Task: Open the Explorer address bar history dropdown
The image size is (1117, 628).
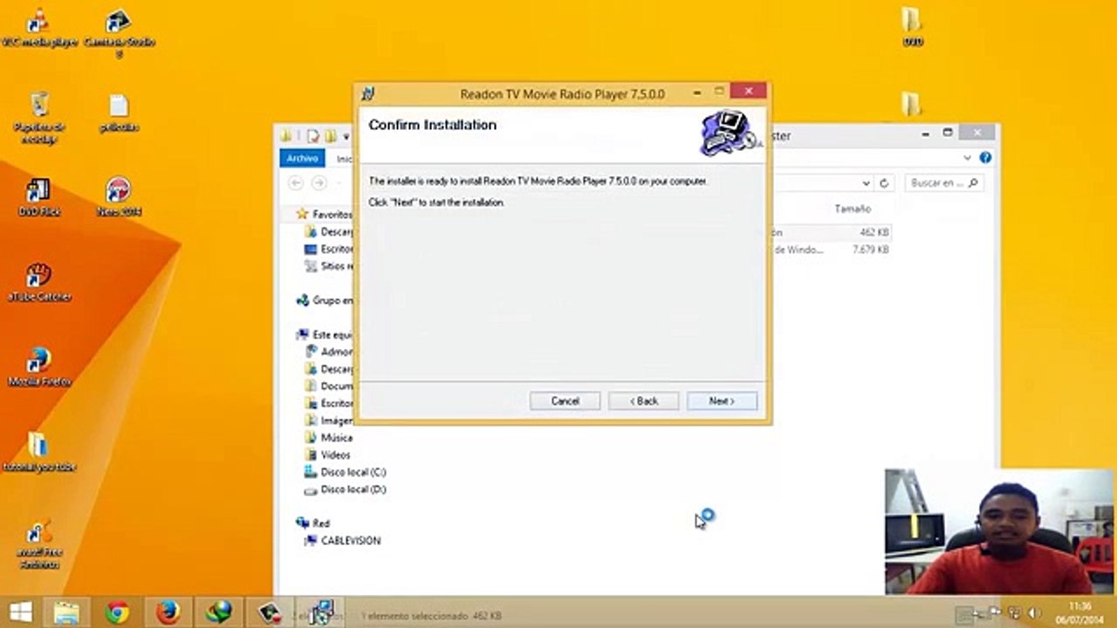Action: point(866,183)
